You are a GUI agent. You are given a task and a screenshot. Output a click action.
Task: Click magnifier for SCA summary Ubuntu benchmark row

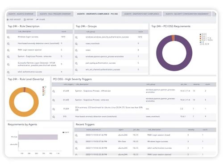click(54, 109)
